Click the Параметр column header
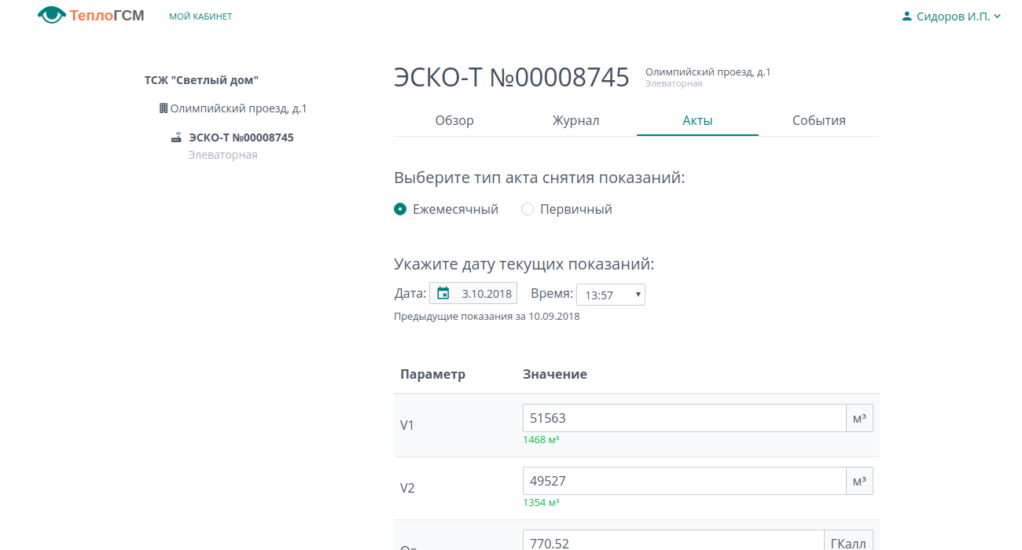 [x=432, y=374]
